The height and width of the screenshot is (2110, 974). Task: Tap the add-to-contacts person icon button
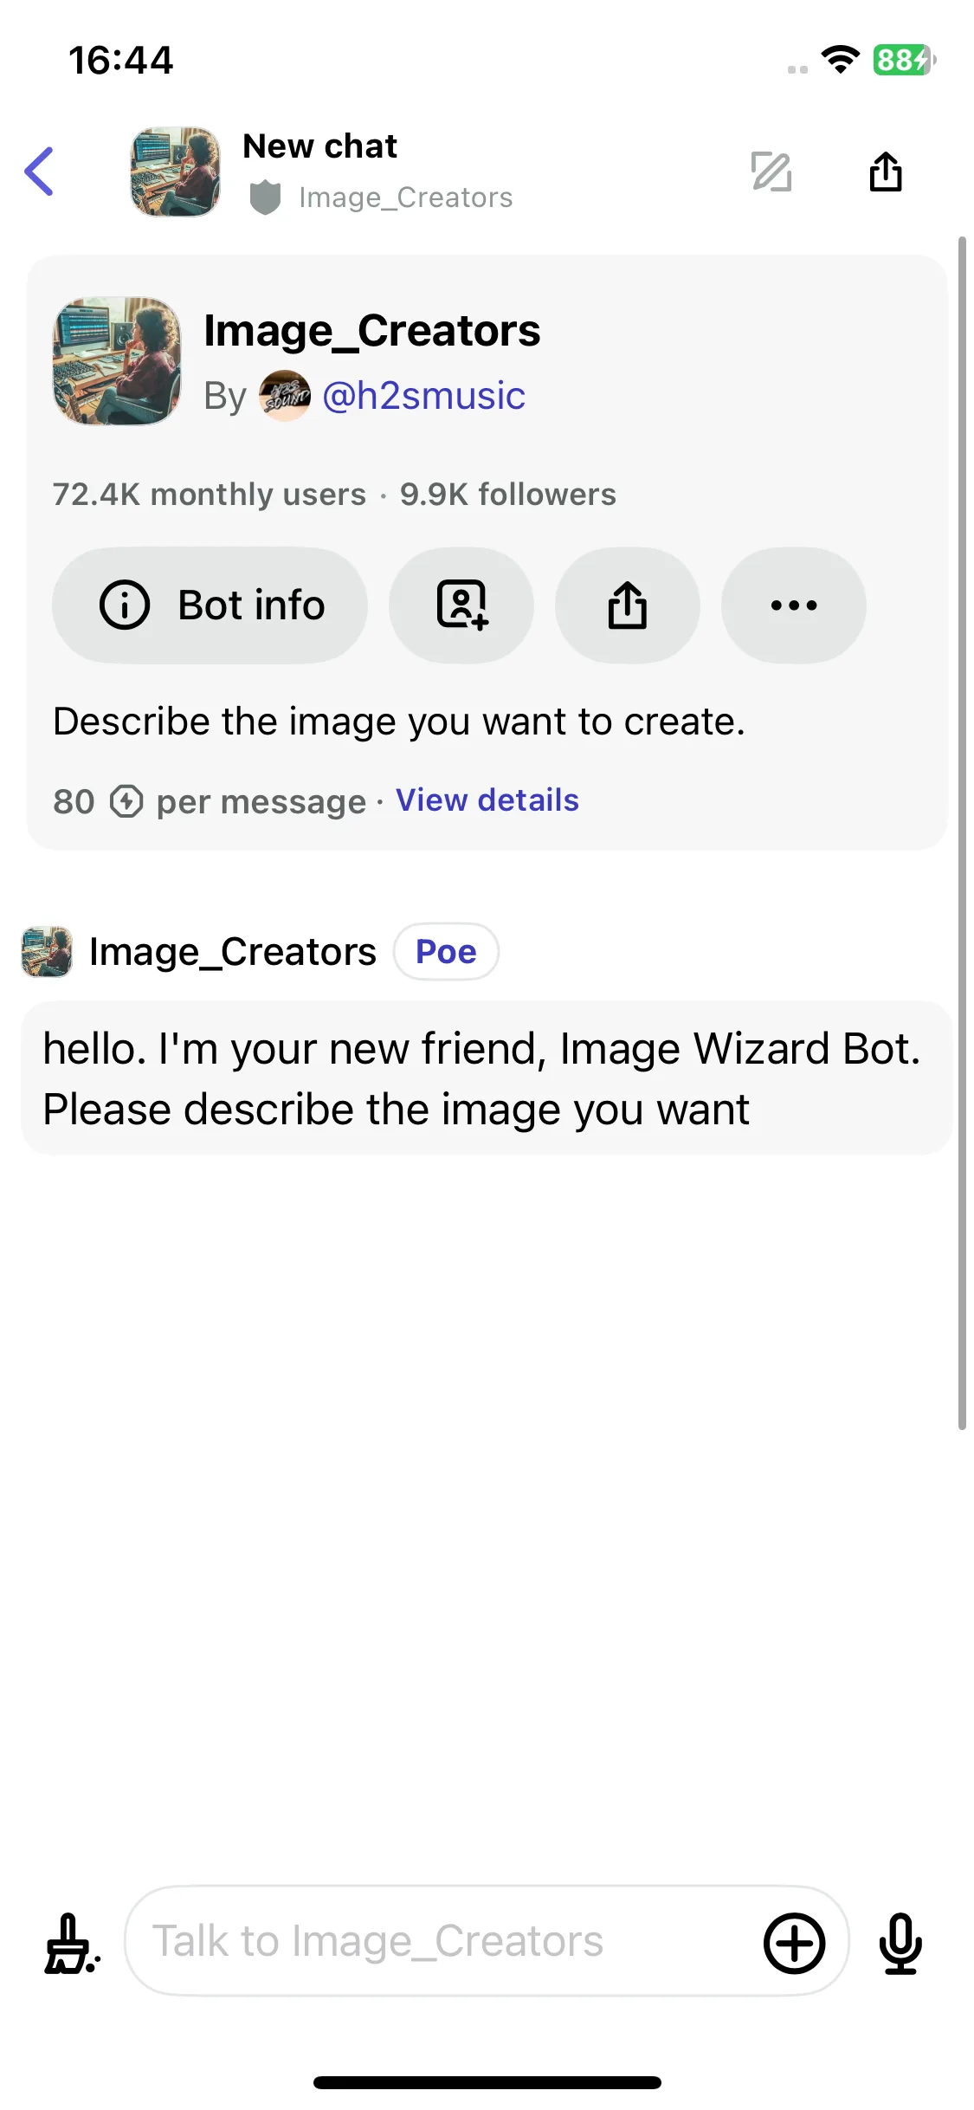[x=461, y=605]
